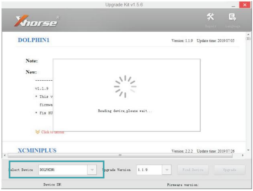This screenshot has width=253, height=191.
Task: Click the double-chevron unfold icon
Action: pos(37,132)
